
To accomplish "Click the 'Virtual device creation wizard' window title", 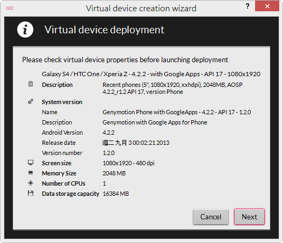I will point(141,8).
